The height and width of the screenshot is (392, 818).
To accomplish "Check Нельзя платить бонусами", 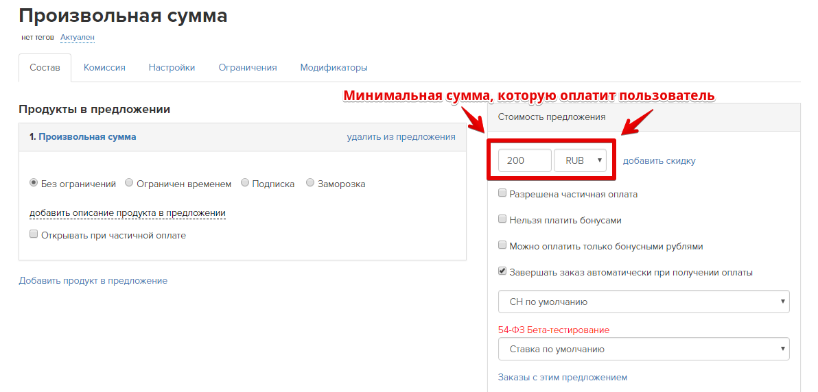I will (502, 219).
